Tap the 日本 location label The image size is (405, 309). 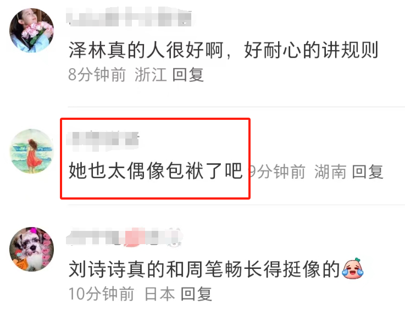coord(159,294)
